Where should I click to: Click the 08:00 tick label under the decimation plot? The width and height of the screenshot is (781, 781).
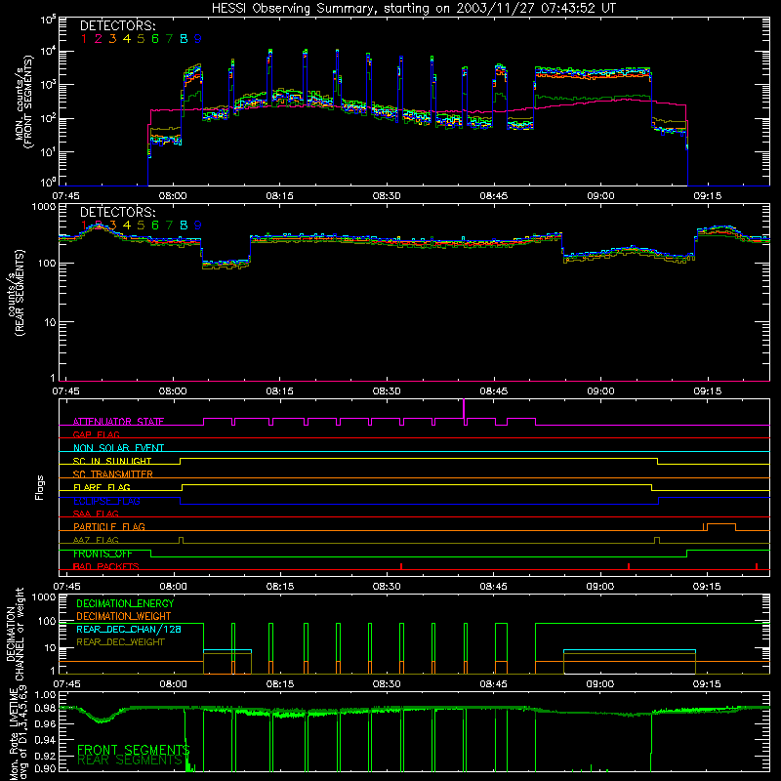(x=173, y=684)
